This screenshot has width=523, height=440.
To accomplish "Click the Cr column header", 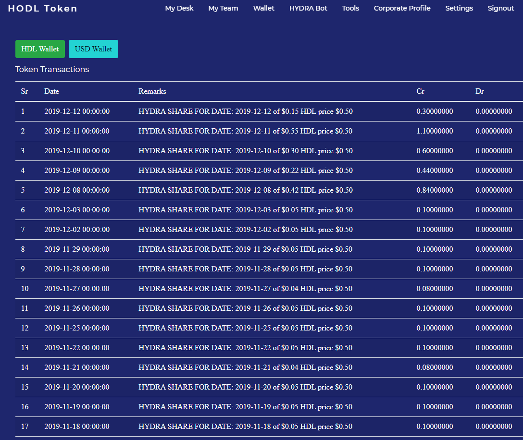I will pos(420,91).
